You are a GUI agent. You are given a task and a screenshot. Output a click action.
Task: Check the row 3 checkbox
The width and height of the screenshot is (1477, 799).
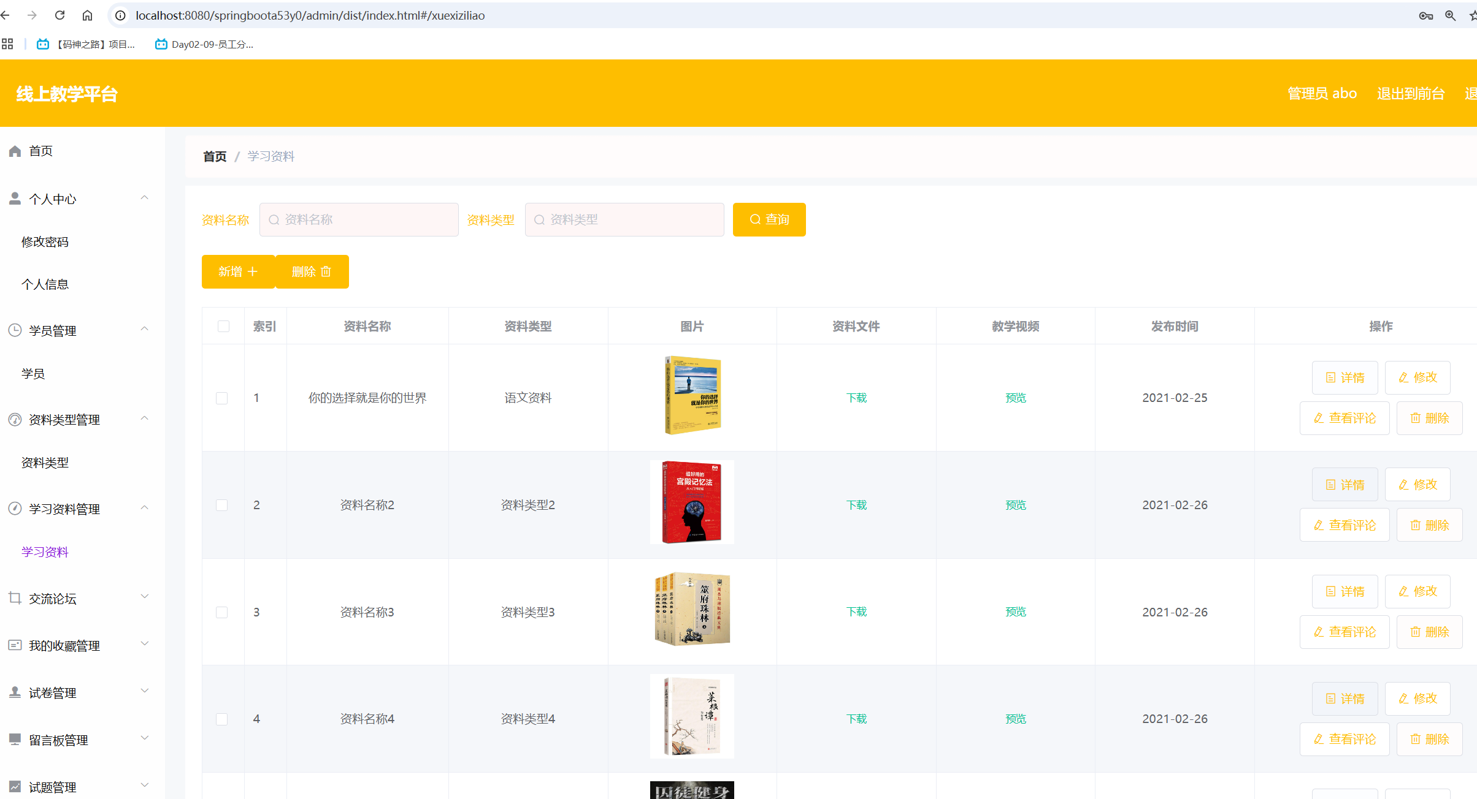tap(222, 612)
